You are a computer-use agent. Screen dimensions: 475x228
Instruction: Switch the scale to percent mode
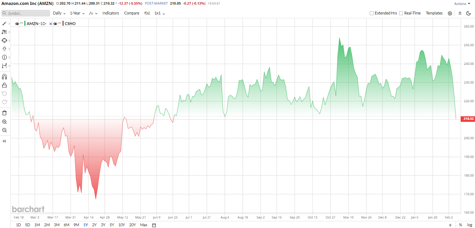(461, 225)
